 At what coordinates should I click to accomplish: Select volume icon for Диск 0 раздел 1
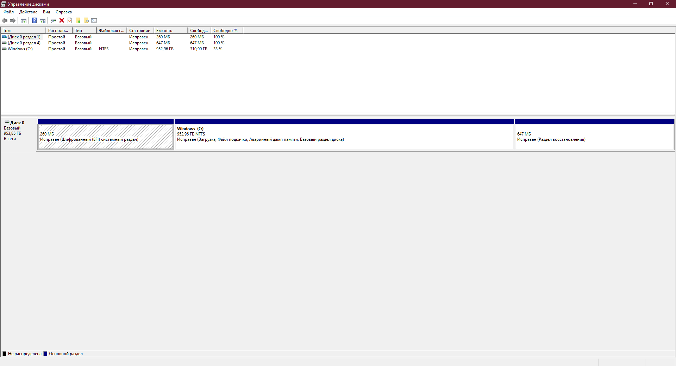[4, 37]
